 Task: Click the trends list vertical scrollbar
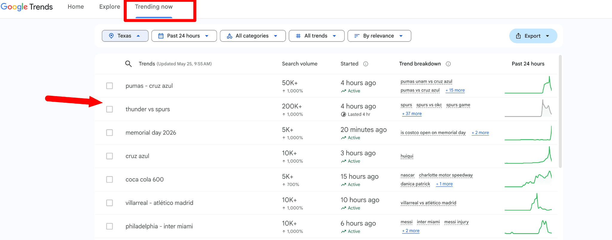tap(560, 111)
